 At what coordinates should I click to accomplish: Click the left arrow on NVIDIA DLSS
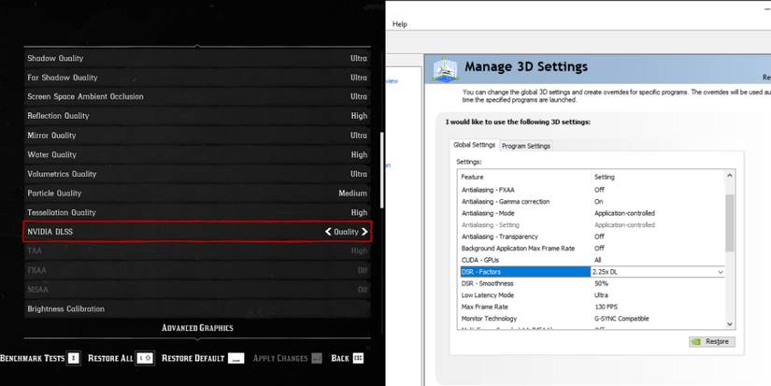click(x=328, y=232)
